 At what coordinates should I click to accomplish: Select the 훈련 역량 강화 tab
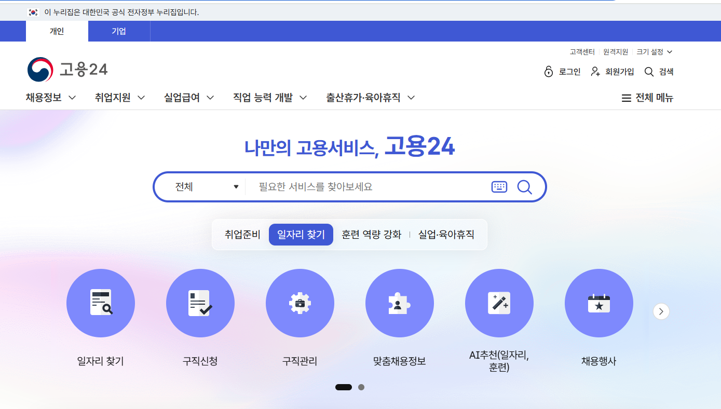tap(372, 235)
